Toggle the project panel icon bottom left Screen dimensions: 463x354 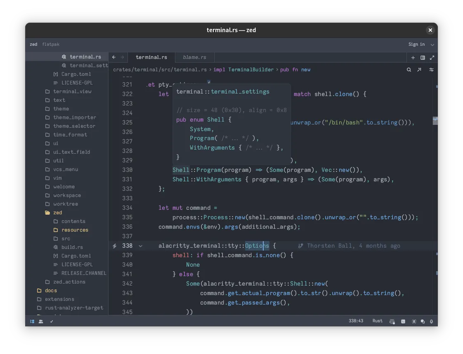pyautogui.click(x=32, y=321)
